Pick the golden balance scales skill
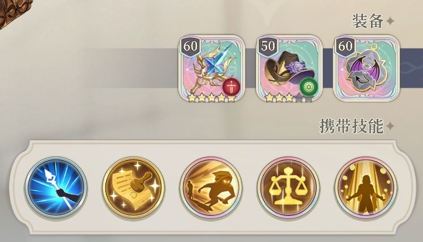 tap(288, 188)
